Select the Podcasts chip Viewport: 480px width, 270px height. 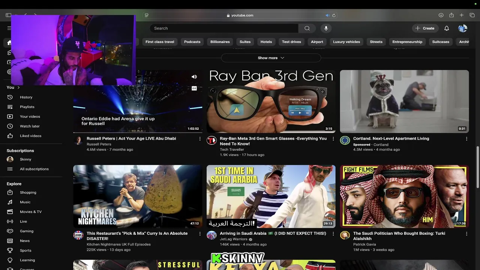pyautogui.click(x=192, y=42)
